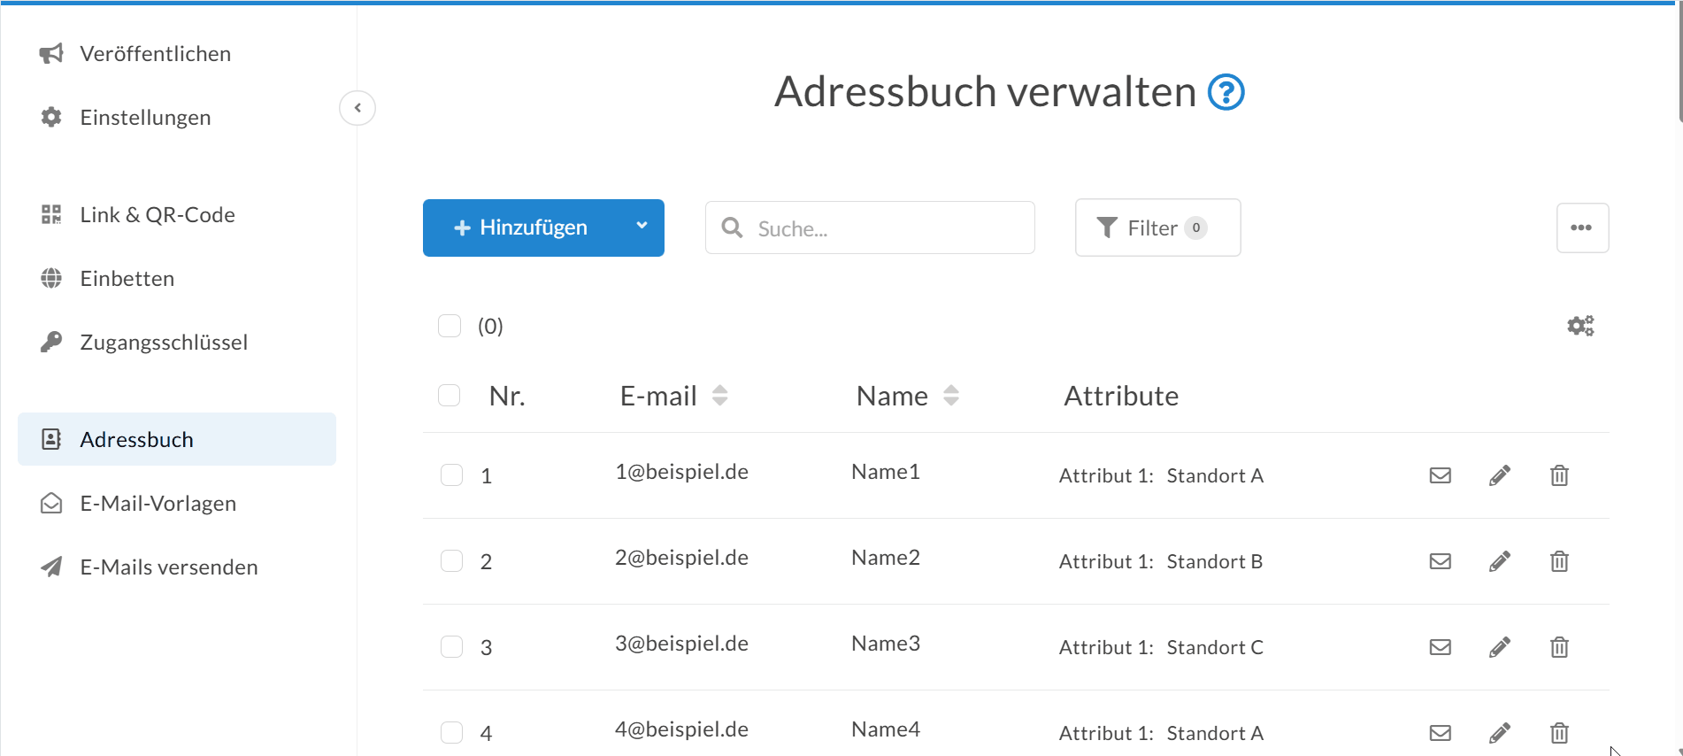Edit the entry for Name3
The image size is (1683, 756).
click(x=1500, y=647)
